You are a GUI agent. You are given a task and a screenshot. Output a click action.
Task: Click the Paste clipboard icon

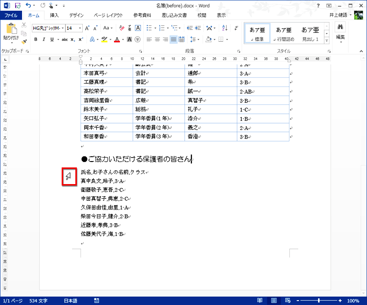[x=11, y=29]
